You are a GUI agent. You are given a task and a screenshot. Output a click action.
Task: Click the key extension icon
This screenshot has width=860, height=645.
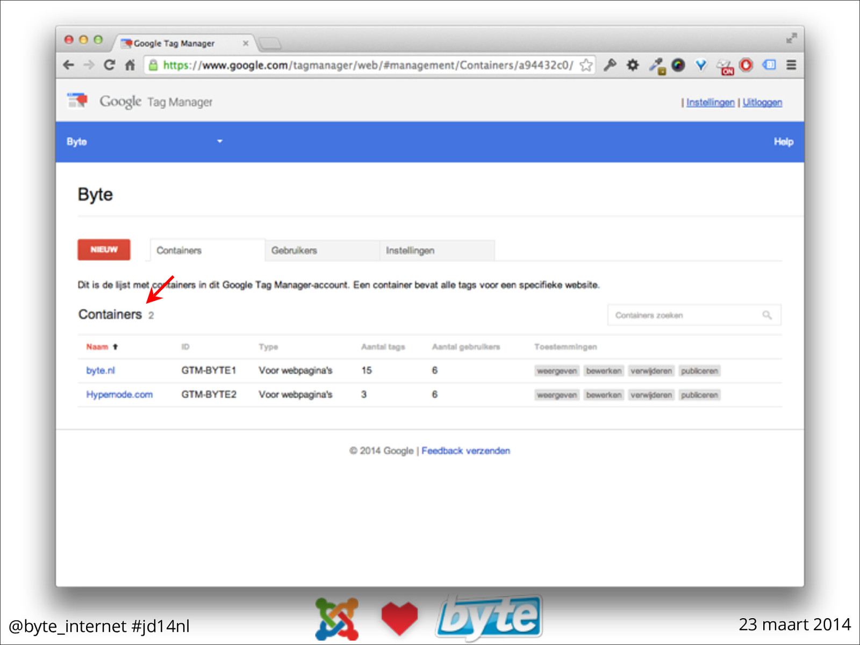tap(610, 65)
